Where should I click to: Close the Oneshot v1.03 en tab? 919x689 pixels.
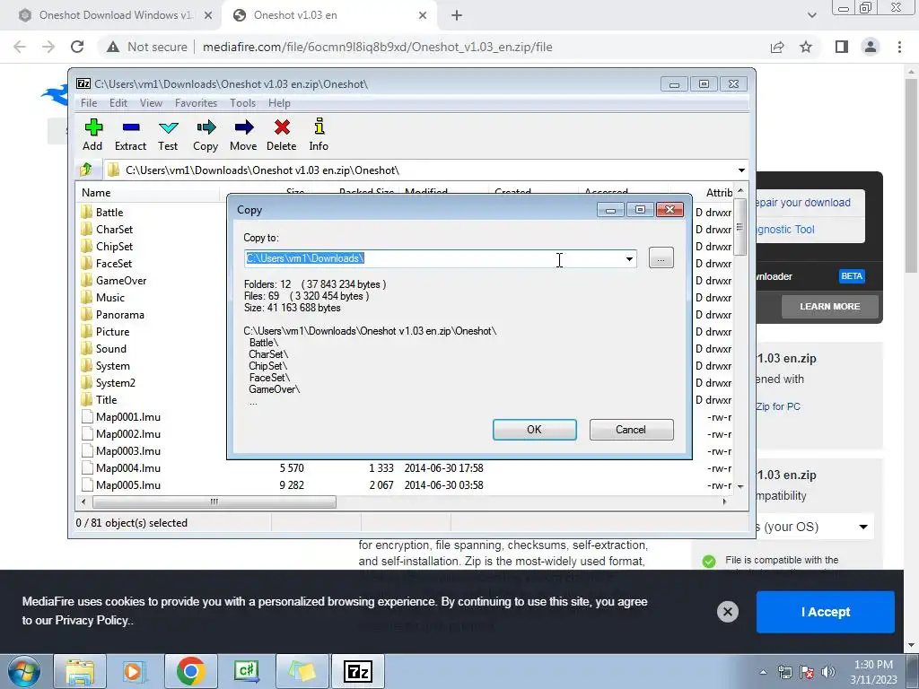(423, 15)
